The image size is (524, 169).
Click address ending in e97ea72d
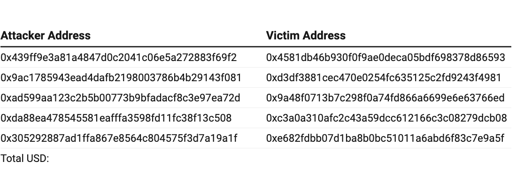120,98
